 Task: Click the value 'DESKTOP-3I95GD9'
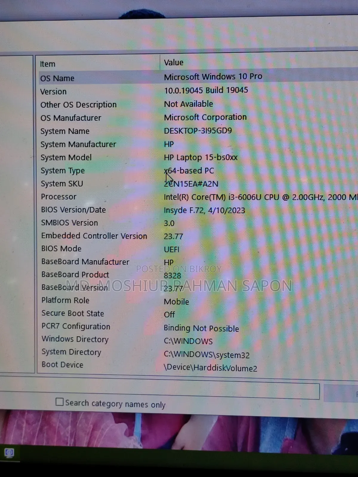coord(198,131)
